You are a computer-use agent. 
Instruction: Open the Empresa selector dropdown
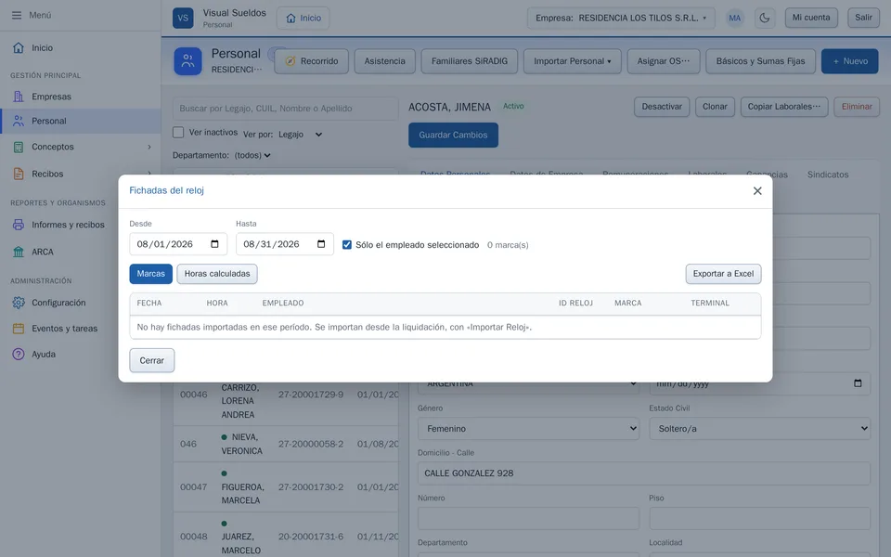(621, 18)
